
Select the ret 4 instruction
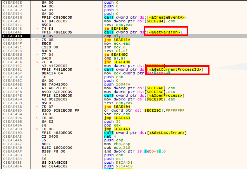pyautogui.click(x=110, y=137)
